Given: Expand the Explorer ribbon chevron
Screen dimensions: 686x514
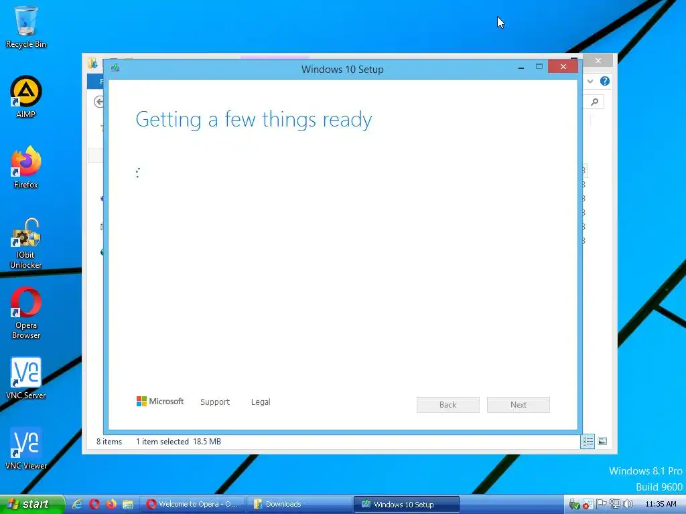Looking at the screenshot, I should (590, 81).
